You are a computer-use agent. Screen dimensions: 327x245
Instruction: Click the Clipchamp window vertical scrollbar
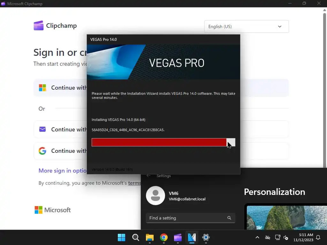325,90
